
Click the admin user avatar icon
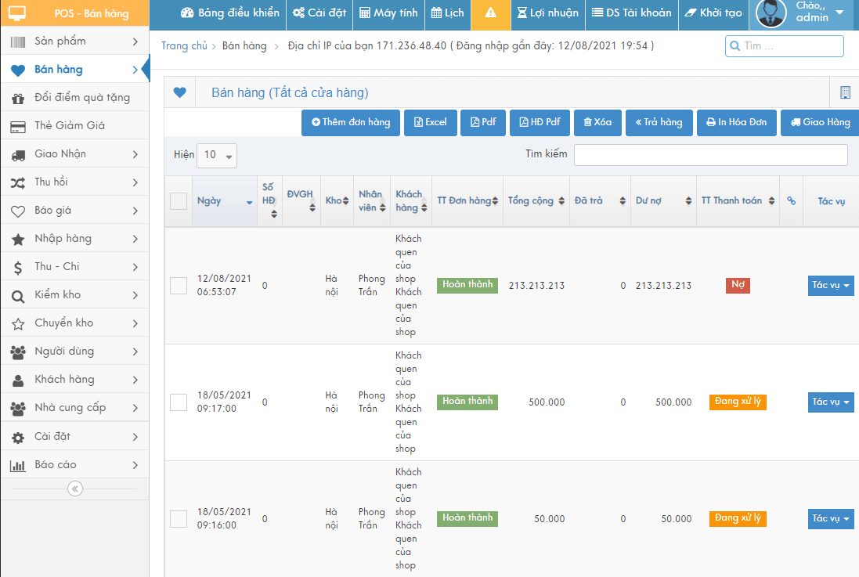(x=771, y=13)
